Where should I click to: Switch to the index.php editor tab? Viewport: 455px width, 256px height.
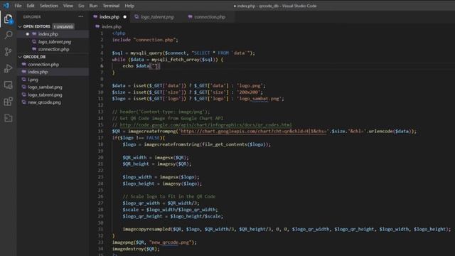109,17
